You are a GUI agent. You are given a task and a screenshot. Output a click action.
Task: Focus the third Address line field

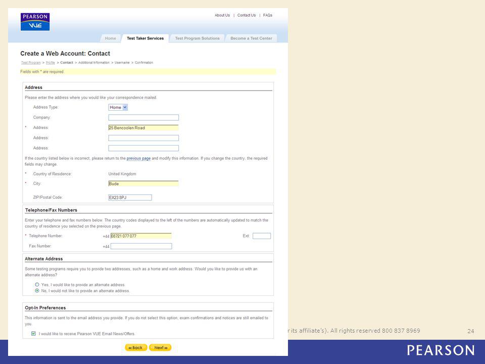point(143,148)
